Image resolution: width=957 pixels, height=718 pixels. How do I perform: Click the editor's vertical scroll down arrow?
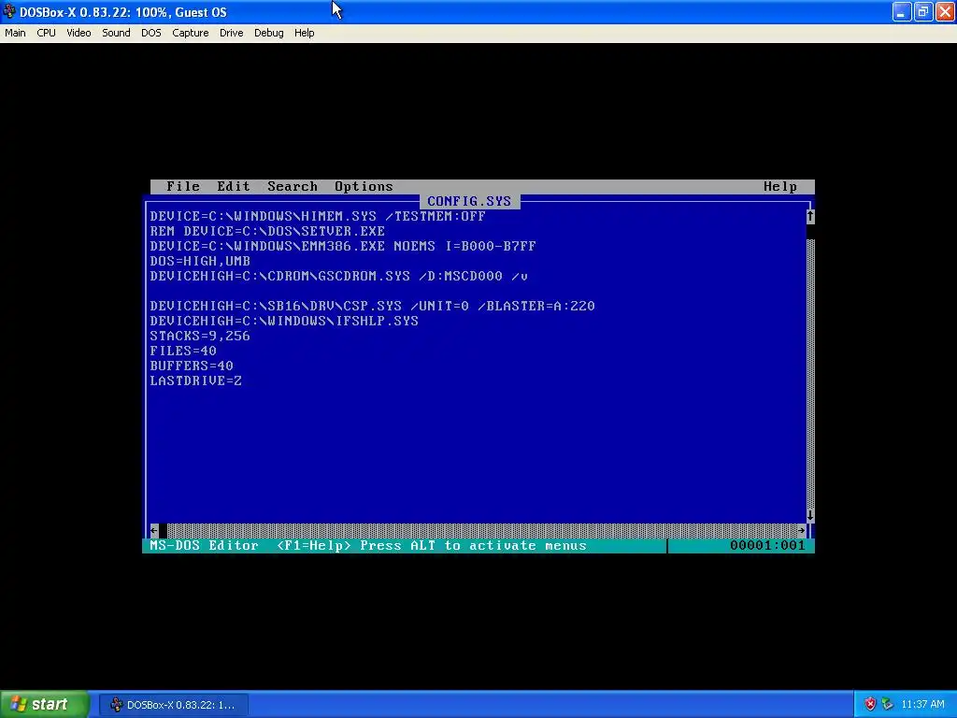click(810, 515)
